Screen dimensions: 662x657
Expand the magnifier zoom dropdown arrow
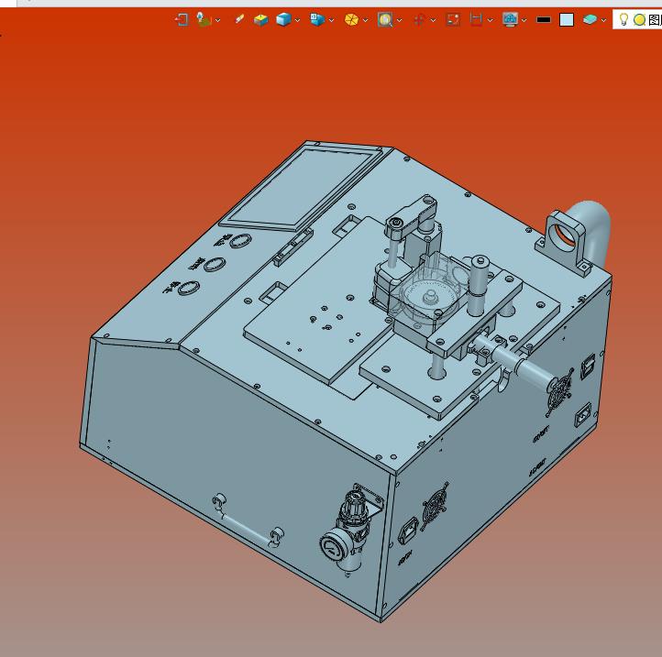coord(400,20)
